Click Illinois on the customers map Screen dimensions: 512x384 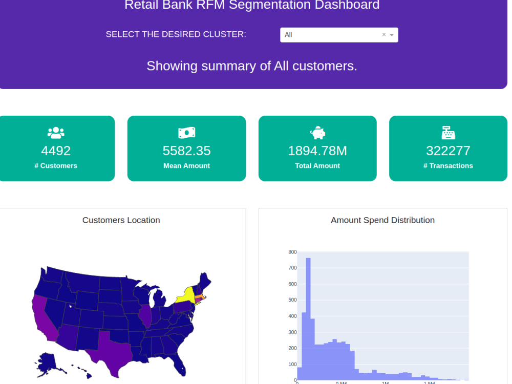[x=145, y=316]
